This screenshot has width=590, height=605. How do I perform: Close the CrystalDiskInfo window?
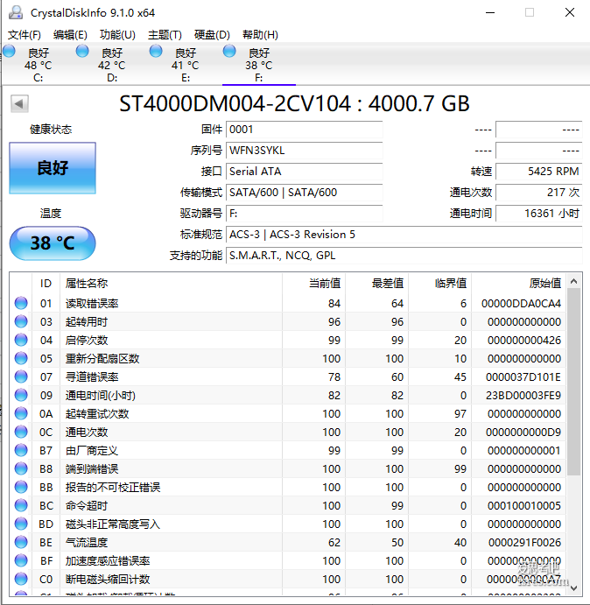coord(570,12)
